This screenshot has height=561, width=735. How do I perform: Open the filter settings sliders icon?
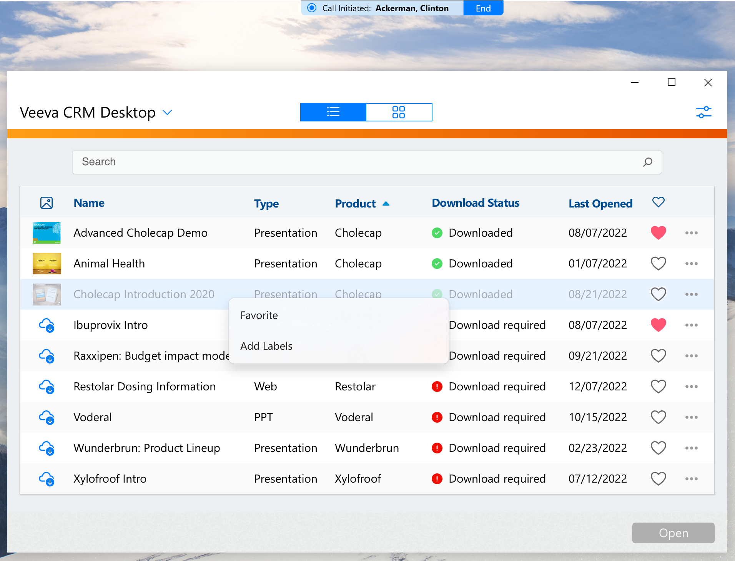[x=703, y=113]
